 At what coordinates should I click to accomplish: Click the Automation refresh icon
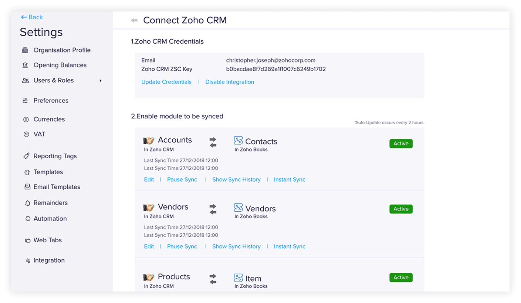(27, 219)
